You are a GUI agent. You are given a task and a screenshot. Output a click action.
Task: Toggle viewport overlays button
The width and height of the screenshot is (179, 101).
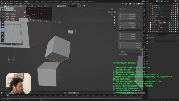click(130, 4)
